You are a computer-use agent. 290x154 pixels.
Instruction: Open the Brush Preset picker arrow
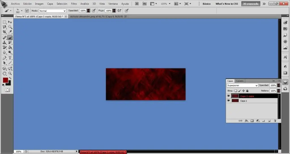coord(22,11)
